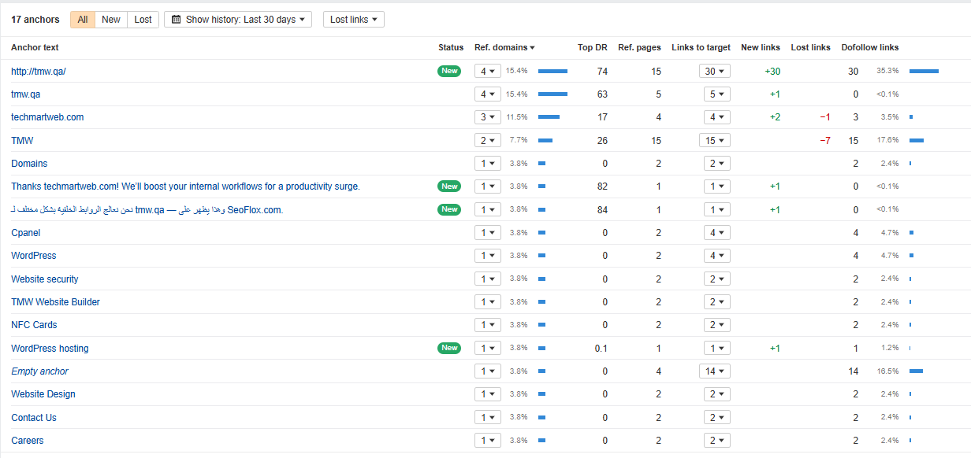Image resolution: width=971 pixels, height=458 pixels.
Task: Expand ref. domains dropdown for tmw.qa row
Action: click(x=487, y=94)
